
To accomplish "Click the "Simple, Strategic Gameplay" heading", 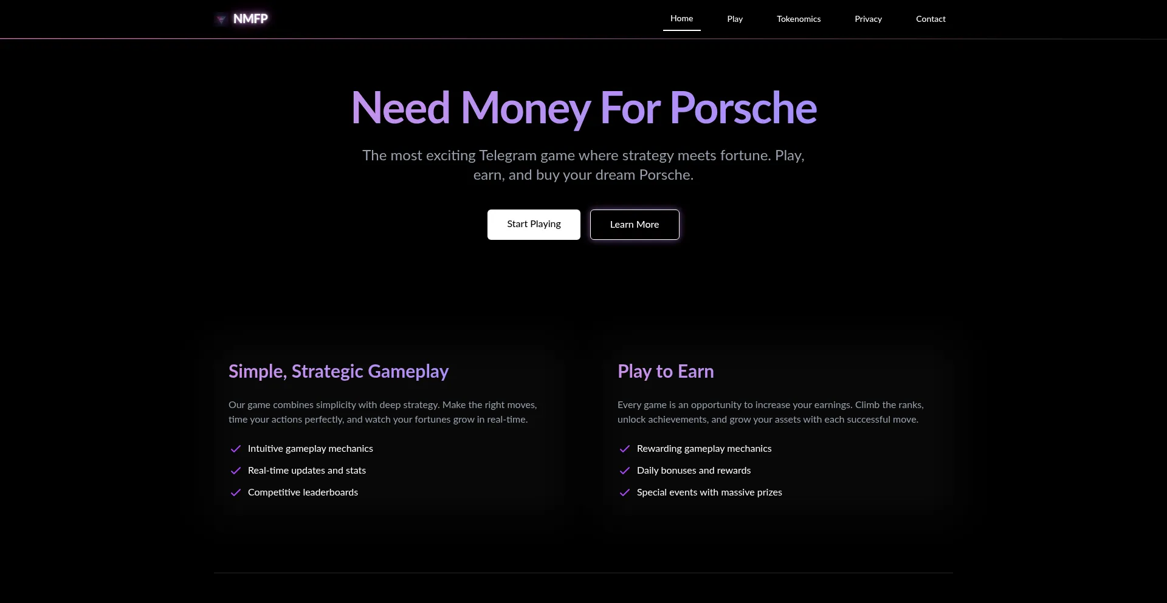I will [x=339, y=371].
